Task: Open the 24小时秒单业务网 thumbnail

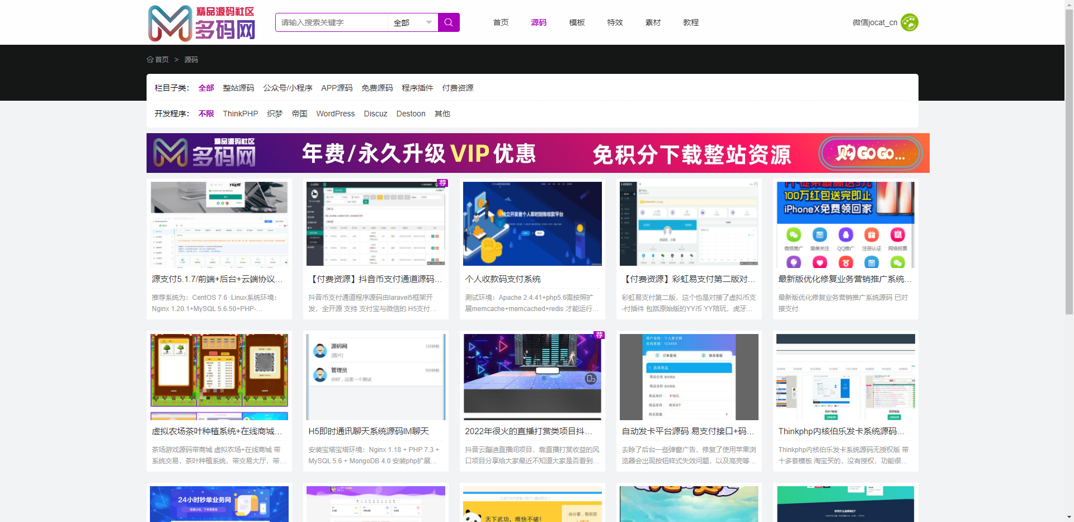Action: tap(219, 504)
